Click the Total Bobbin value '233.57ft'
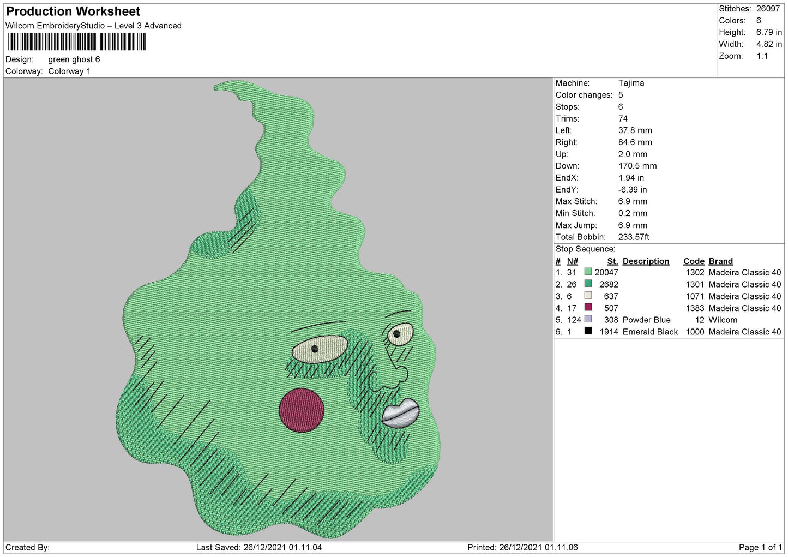Image resolution: width=788 pixels, height=557 pixels. point(634,237)
